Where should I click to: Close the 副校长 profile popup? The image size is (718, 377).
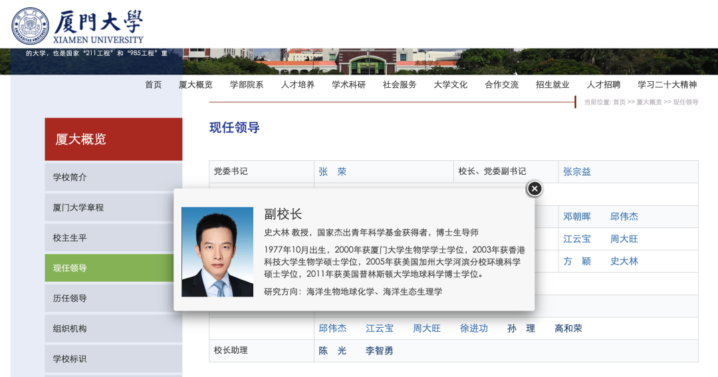(535, 189)
